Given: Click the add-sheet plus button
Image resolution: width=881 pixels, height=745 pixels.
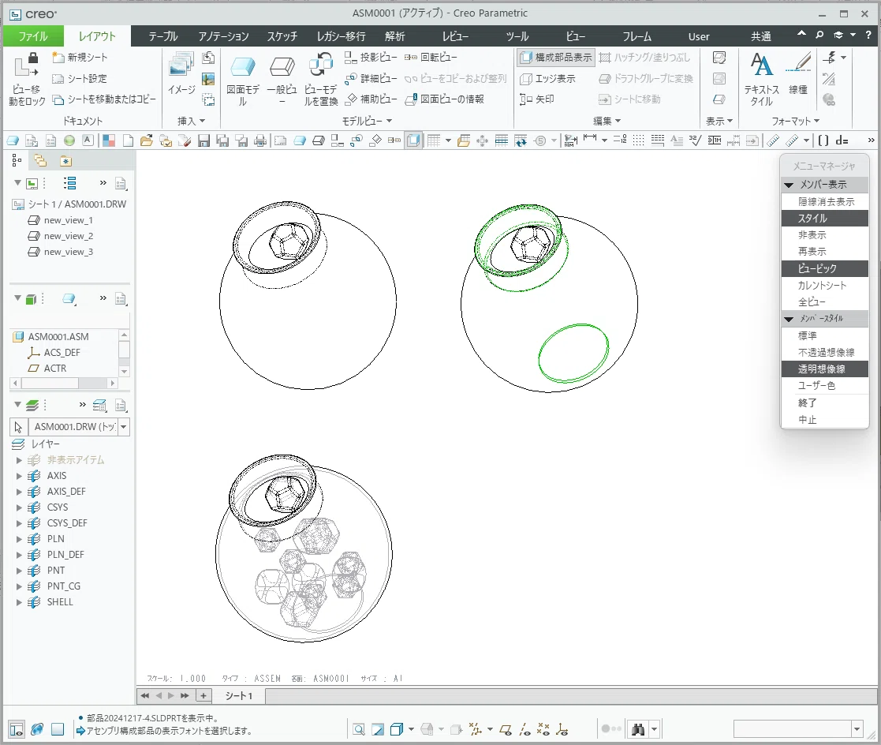Looking at the screenshot, I should pyautogui.click(x=203, y=695).
